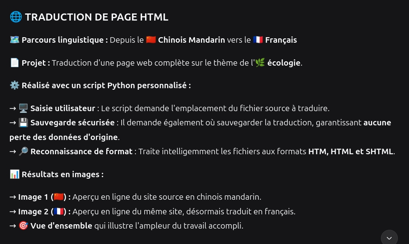The image size is (409, 244).
Task: Click the target emoji before Vue d'ensemble
Action: 23,226
